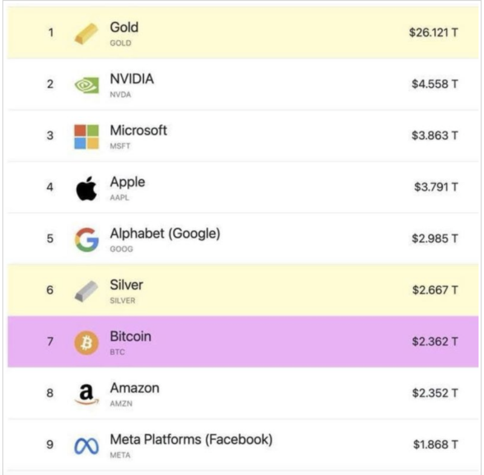Screen dimensions: 484x475
Task: Open the Google G logo
Action: (86, 240)
